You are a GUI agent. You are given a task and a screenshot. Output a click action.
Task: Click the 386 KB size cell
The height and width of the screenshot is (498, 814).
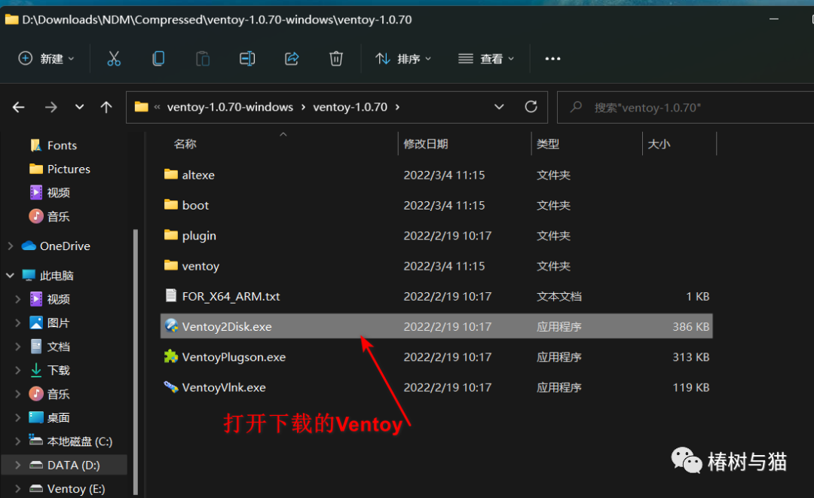(691, 326)
